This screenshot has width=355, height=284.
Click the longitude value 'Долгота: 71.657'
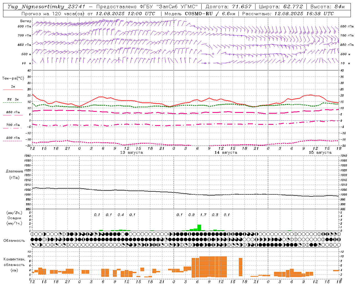(229, 7)
